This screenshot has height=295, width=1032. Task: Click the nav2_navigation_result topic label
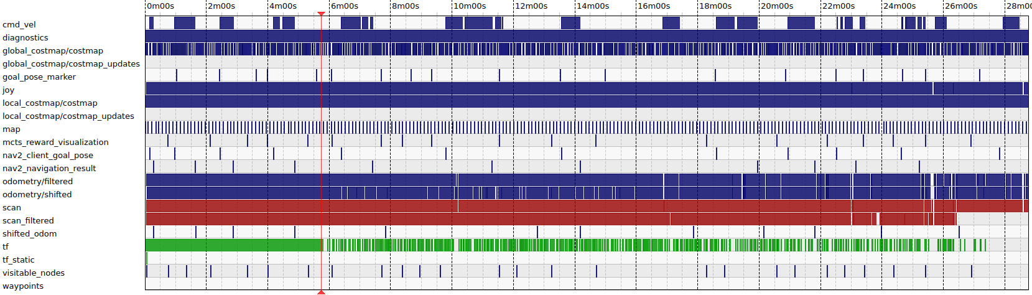(49, 169)
